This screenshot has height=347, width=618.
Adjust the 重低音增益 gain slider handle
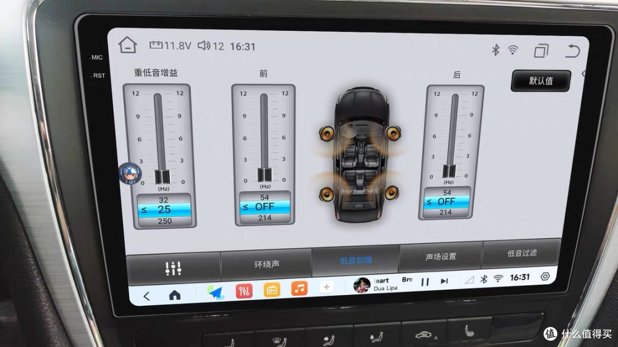[162, 177]
